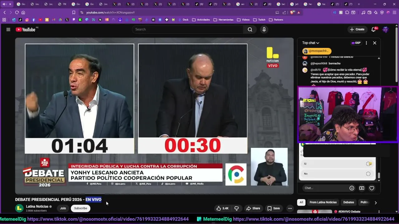Viewport: 399px width, 224px height.
Task: Open the Brave main hamburger menu
Action: tap(394, 12)
